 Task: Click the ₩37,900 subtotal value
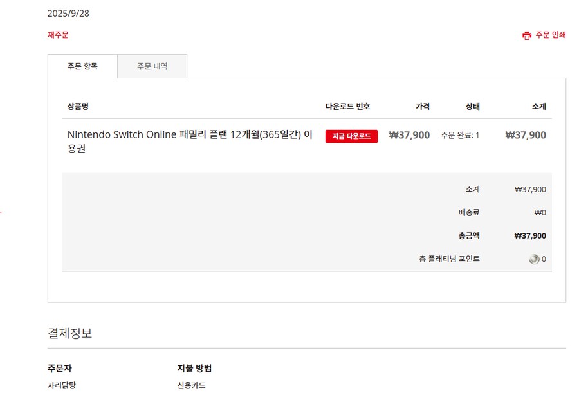(x=531, y=189)
